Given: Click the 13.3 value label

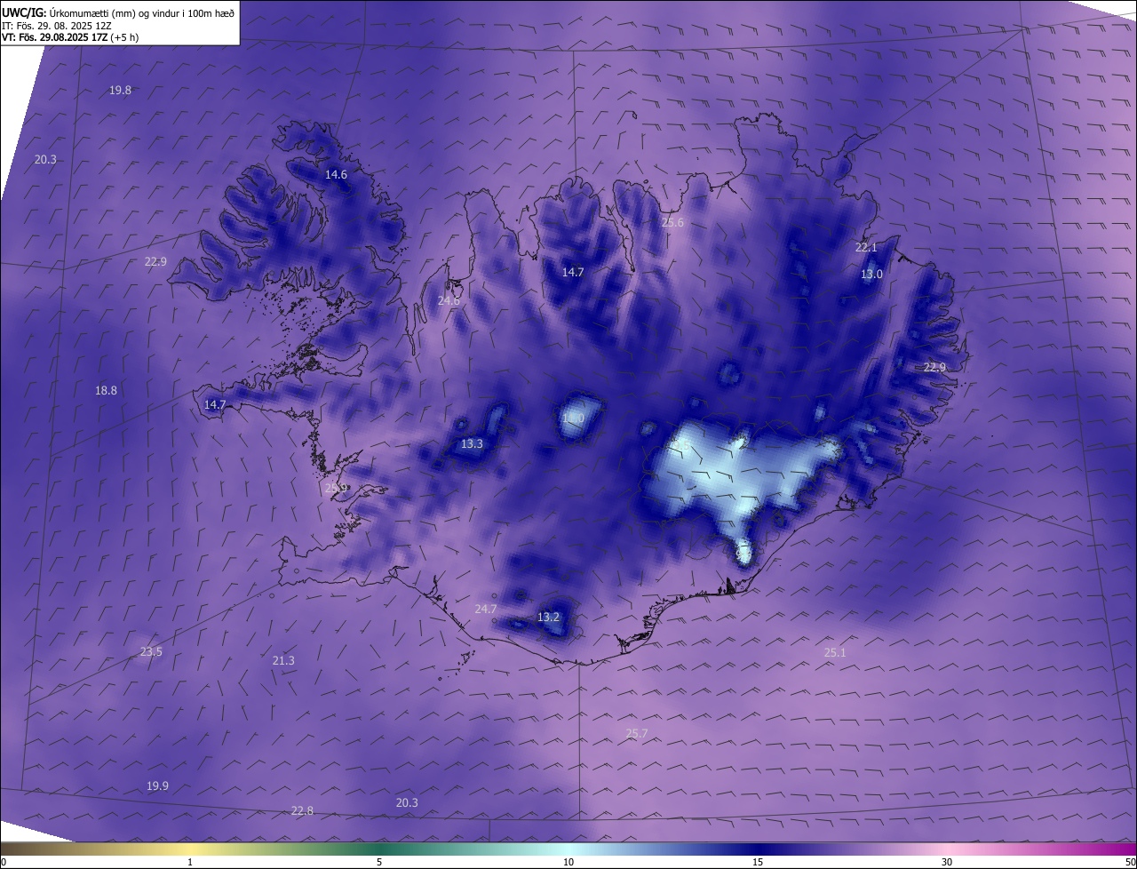Looking at the screenshot, I should 472,444.
